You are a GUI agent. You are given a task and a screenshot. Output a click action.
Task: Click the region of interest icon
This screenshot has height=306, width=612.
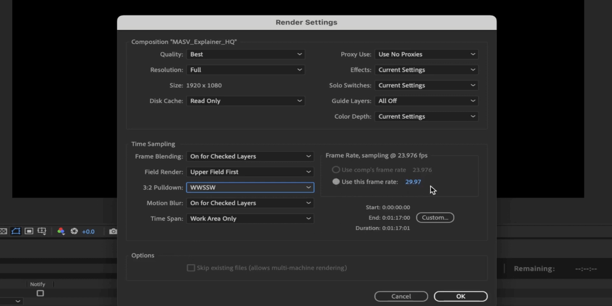[29, 231]
